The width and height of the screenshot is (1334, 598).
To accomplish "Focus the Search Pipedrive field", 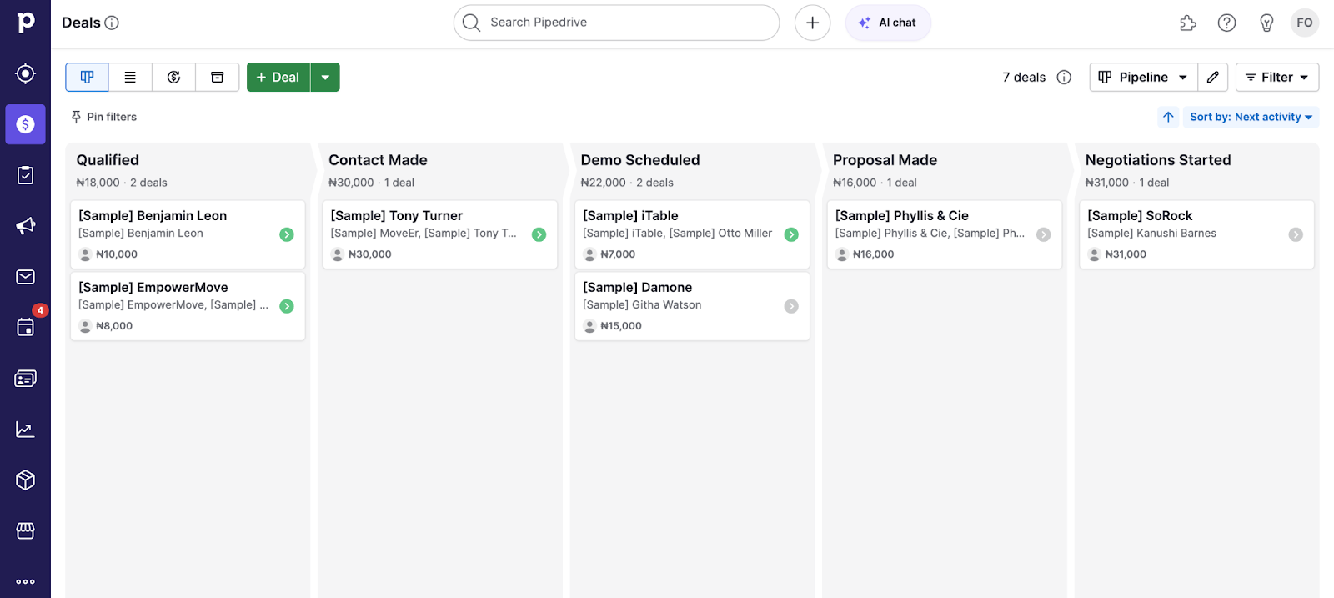I will click(x=616, y=23).
